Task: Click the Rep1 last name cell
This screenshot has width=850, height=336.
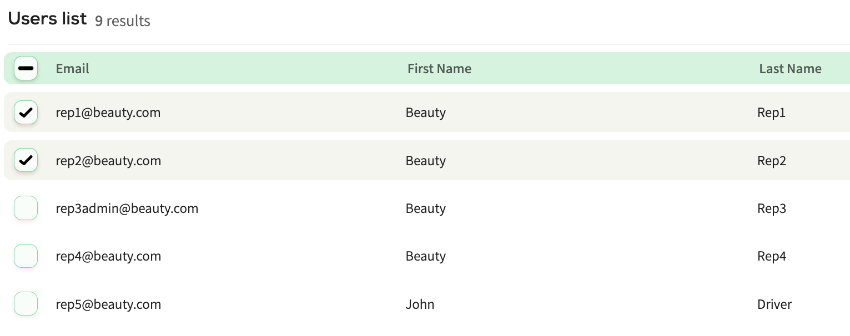Action: 772,113
